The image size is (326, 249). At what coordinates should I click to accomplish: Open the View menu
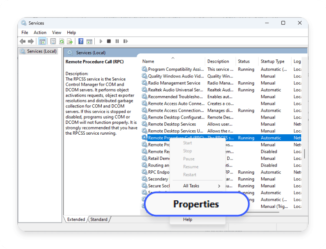[x=57, y=33]
